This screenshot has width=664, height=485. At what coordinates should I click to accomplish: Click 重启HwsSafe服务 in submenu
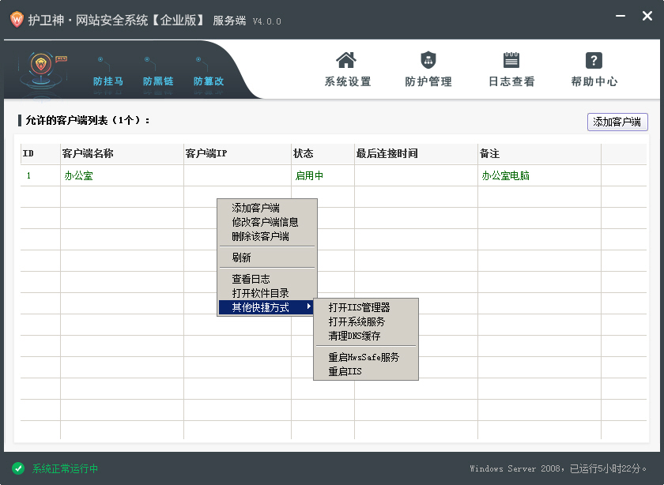tap(364, 357)
